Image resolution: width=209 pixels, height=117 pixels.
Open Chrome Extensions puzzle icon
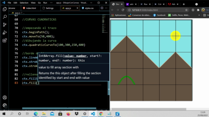[198, 10]
